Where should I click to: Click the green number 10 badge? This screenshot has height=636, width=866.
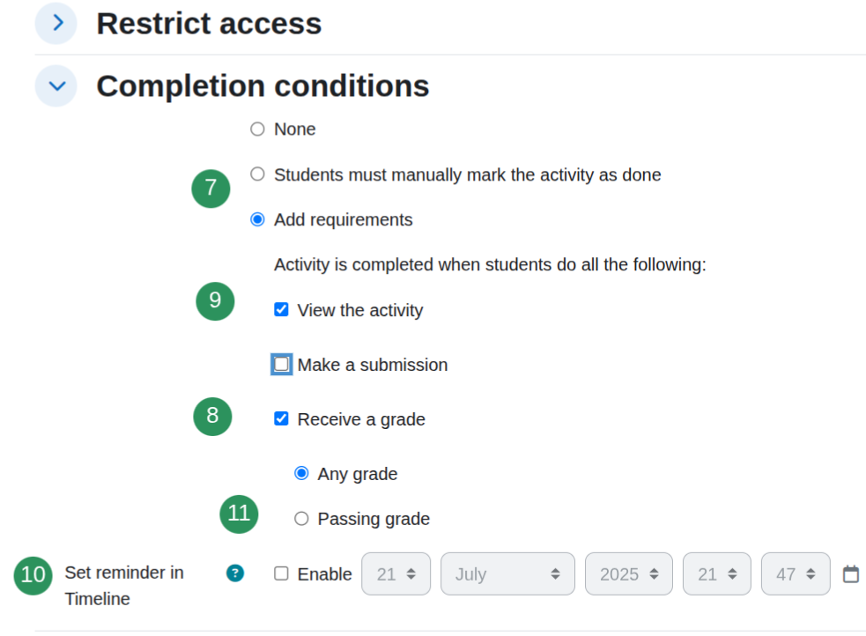click(33, 575)
